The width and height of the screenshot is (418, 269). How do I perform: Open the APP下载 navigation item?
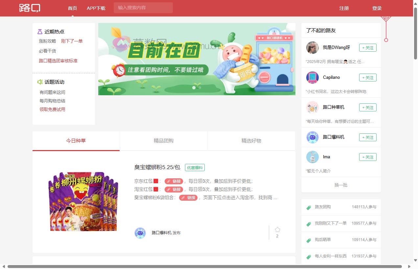click(x=96, y=8)
